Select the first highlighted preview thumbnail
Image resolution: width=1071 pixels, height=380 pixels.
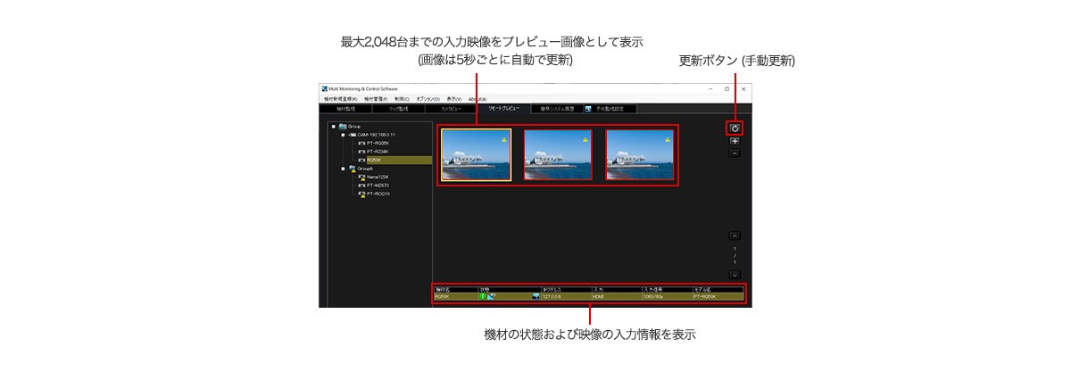pos(477,154)
